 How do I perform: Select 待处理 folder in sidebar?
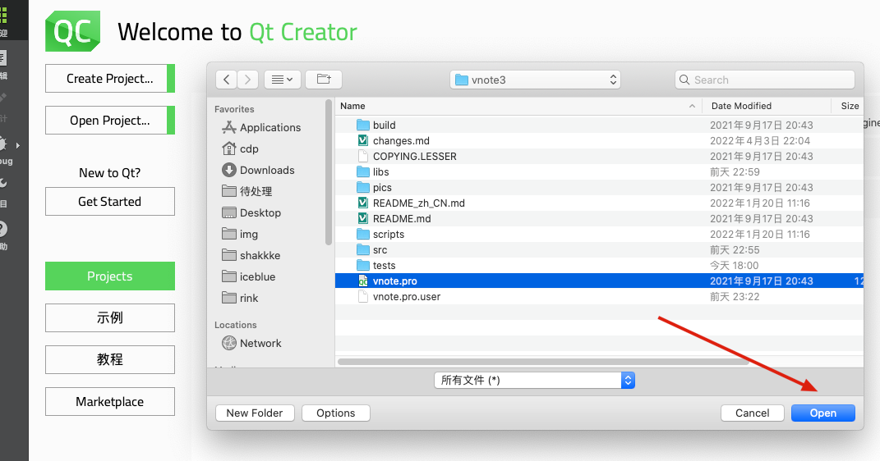pyautogui.click(x=247, y=192)
